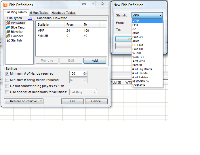Click the Flounder fish icon
This screenshot has width=200, height=155.
coord(8,36)
